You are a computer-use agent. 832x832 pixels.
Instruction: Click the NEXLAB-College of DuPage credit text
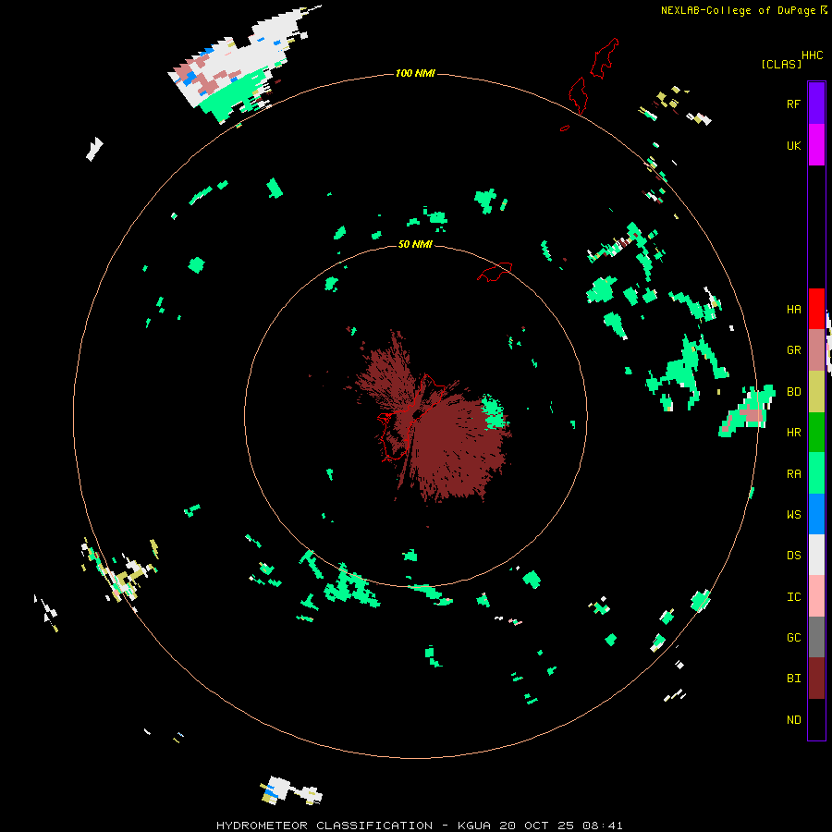coord(738,10)
